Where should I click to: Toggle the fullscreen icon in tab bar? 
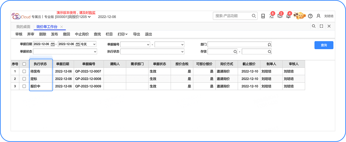click(x=321, y=26)
